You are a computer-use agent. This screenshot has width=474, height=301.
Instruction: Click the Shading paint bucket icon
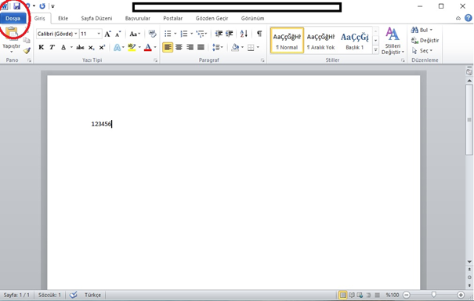click(x=235, y=48)
